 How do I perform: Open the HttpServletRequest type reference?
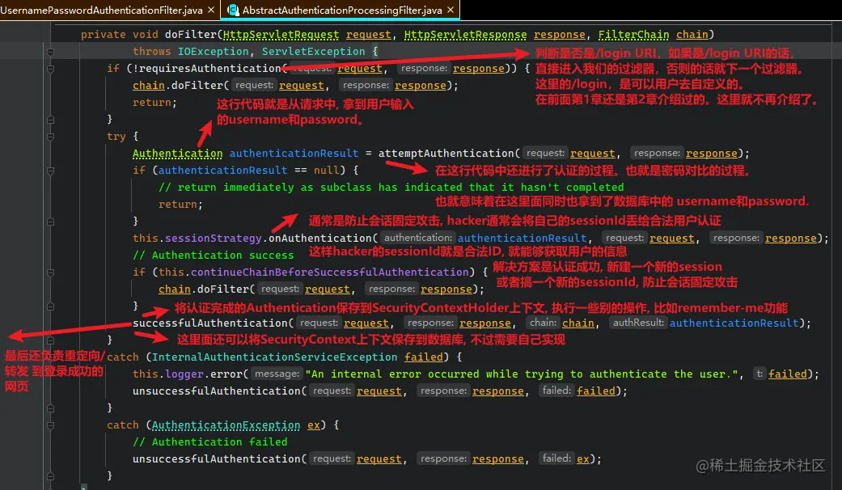tap(280, 34)
